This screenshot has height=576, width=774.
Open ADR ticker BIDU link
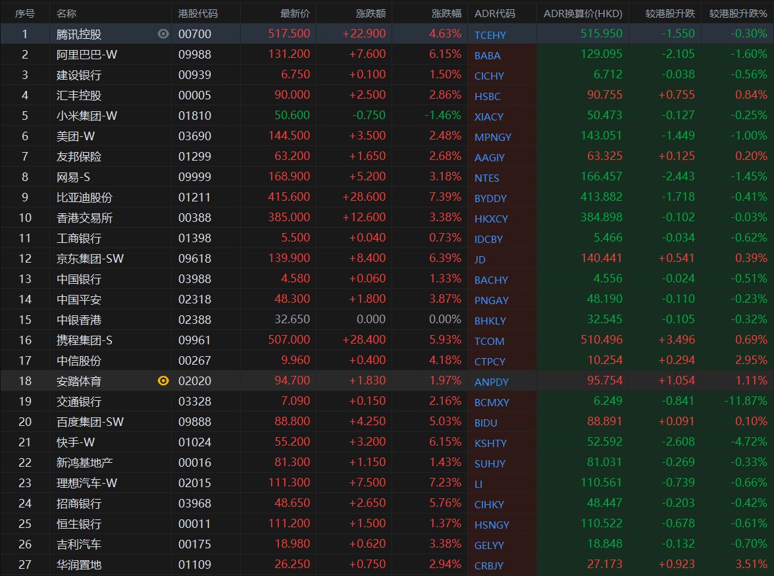point(486,423)
